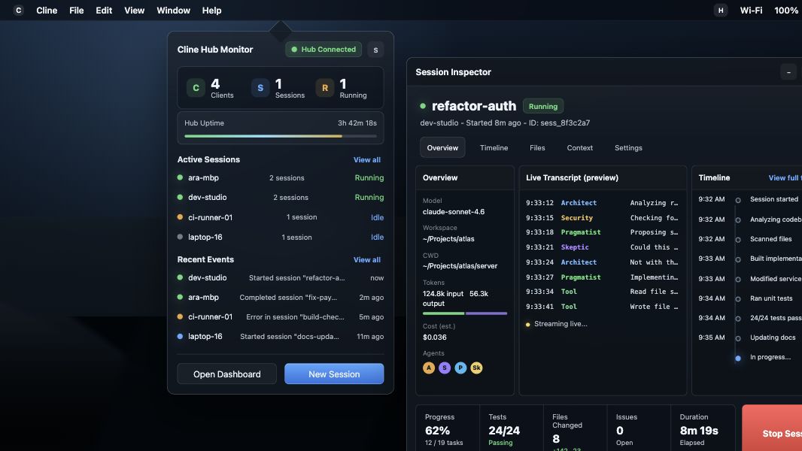
Task: Select the Architect agent avatar A
Action: pyautogui.click(x=429, y=368)
